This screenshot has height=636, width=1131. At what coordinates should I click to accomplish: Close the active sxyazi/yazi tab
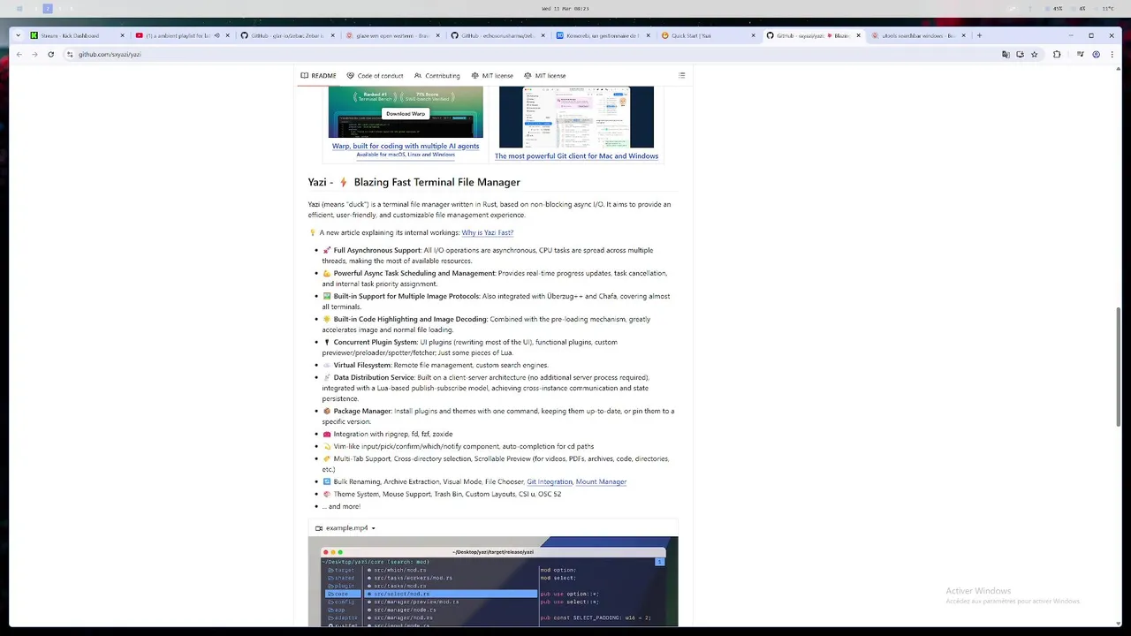pos(858,35)
